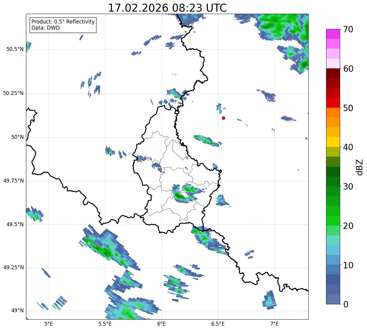Click the 49.75°N latitude label
The image size is (367, 330).
pyautogui.click(x=13, y=181)
